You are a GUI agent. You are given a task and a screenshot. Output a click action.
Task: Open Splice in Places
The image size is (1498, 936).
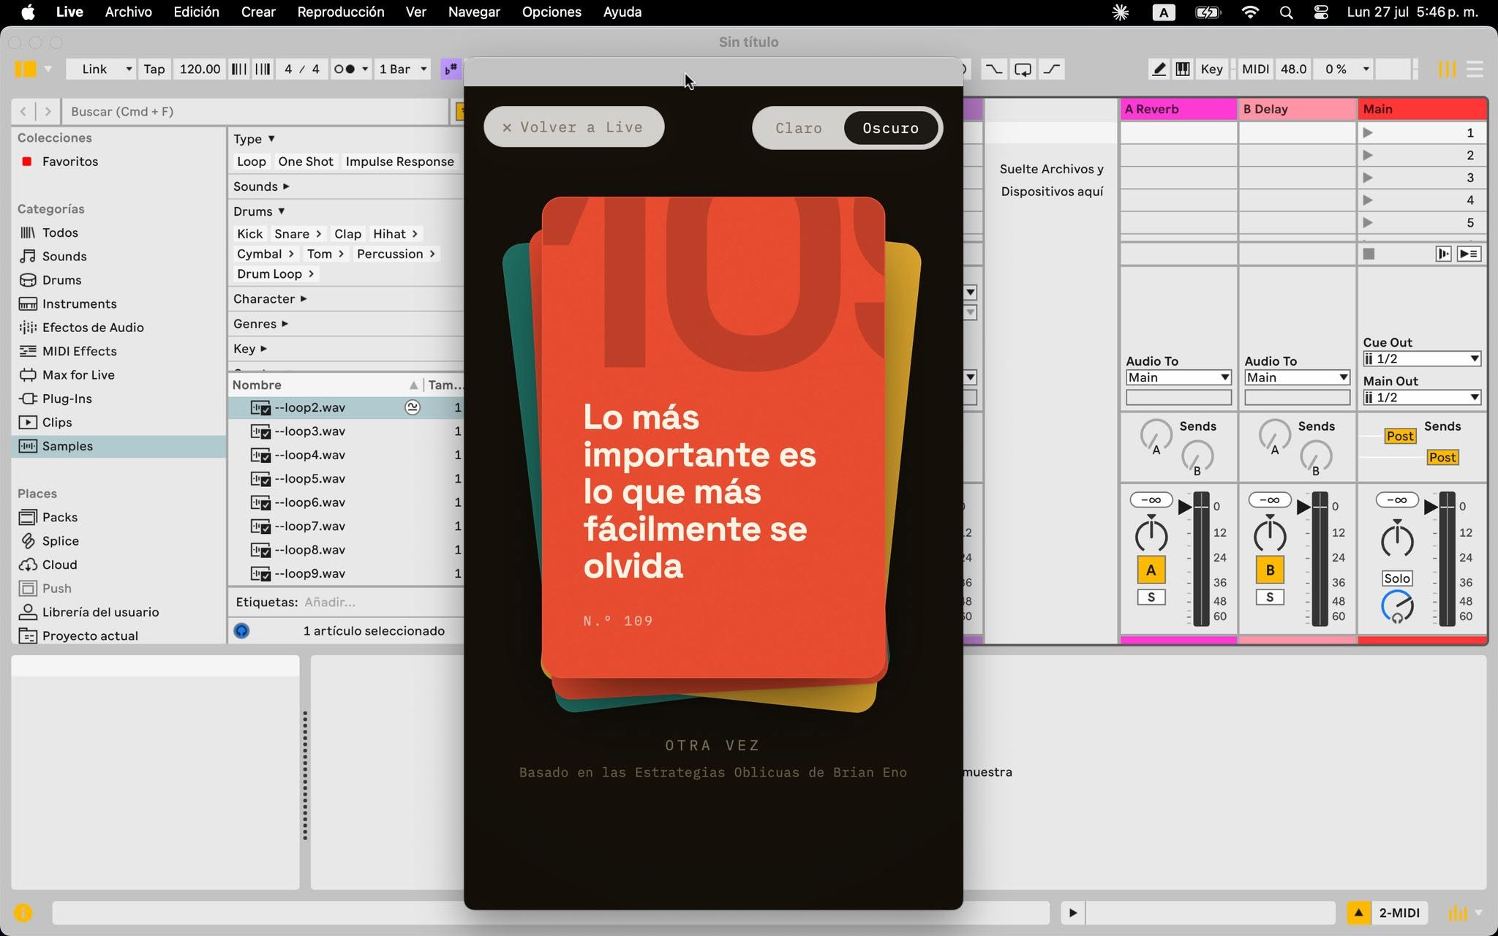tap(60, 540)
